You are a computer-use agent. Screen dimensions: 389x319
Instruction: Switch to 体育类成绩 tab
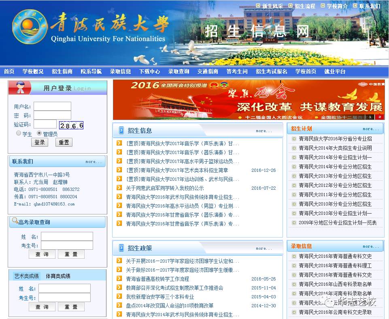point(58,276)
